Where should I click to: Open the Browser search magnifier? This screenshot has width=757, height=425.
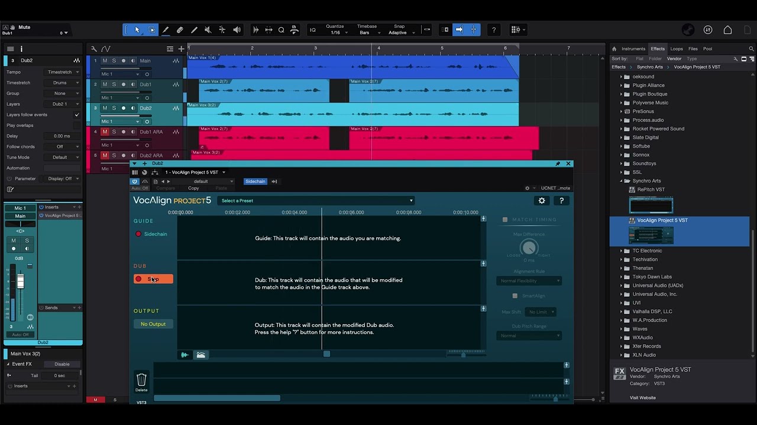pyautogui.click(x=752, y=49)
